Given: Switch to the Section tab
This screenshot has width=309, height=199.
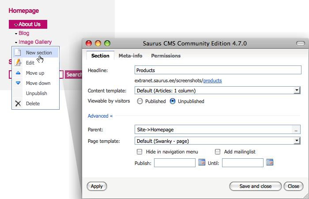Looking at the screenshot, I should click(100, 56).
